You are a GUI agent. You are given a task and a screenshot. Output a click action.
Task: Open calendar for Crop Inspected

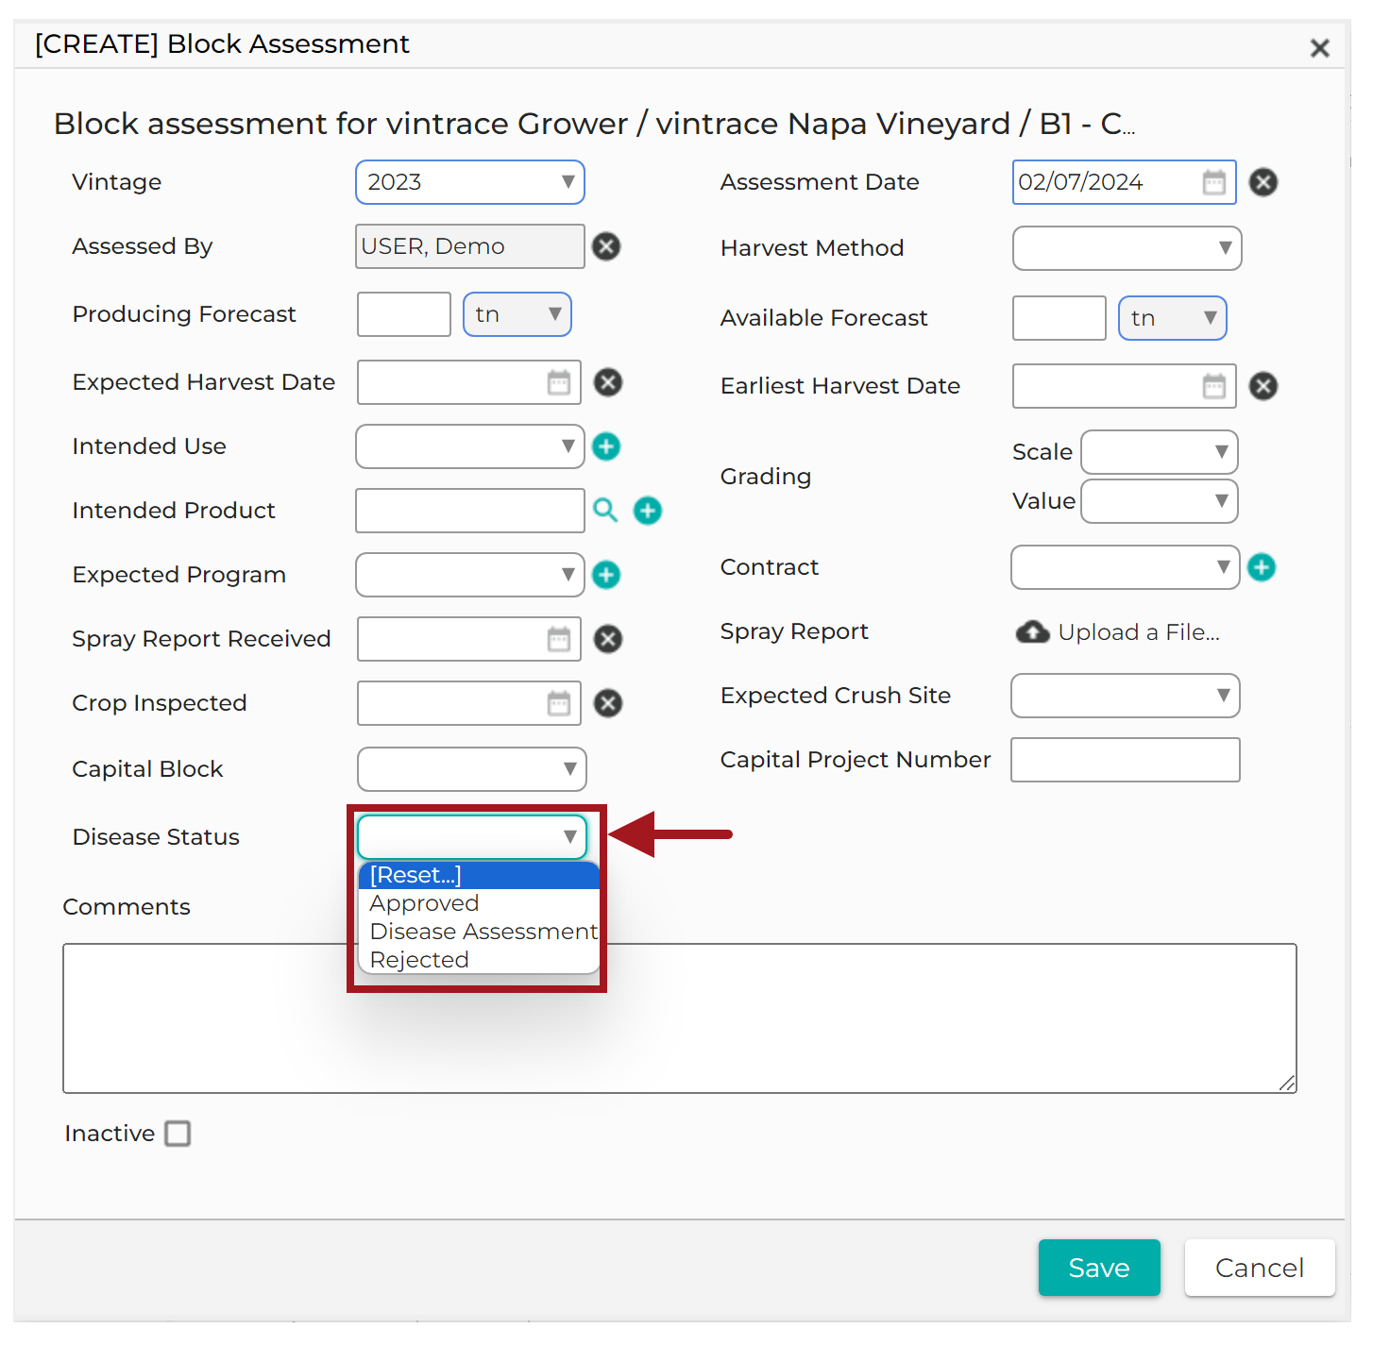coord(559,703)
